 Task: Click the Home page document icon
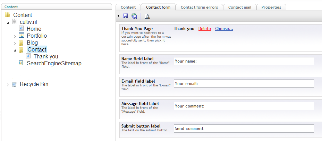(21, 28)
